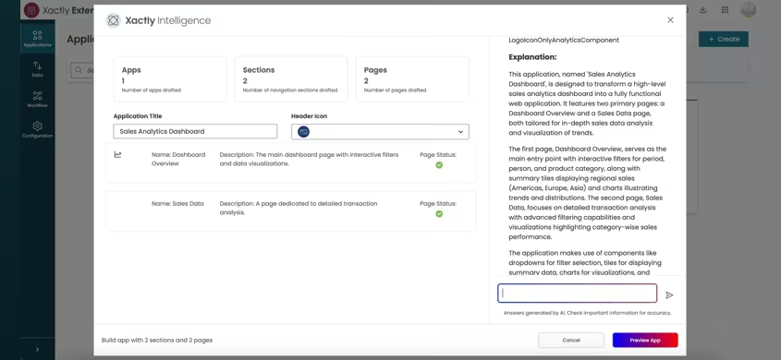Click the send message arrow icon

click(x=669, y=294)
